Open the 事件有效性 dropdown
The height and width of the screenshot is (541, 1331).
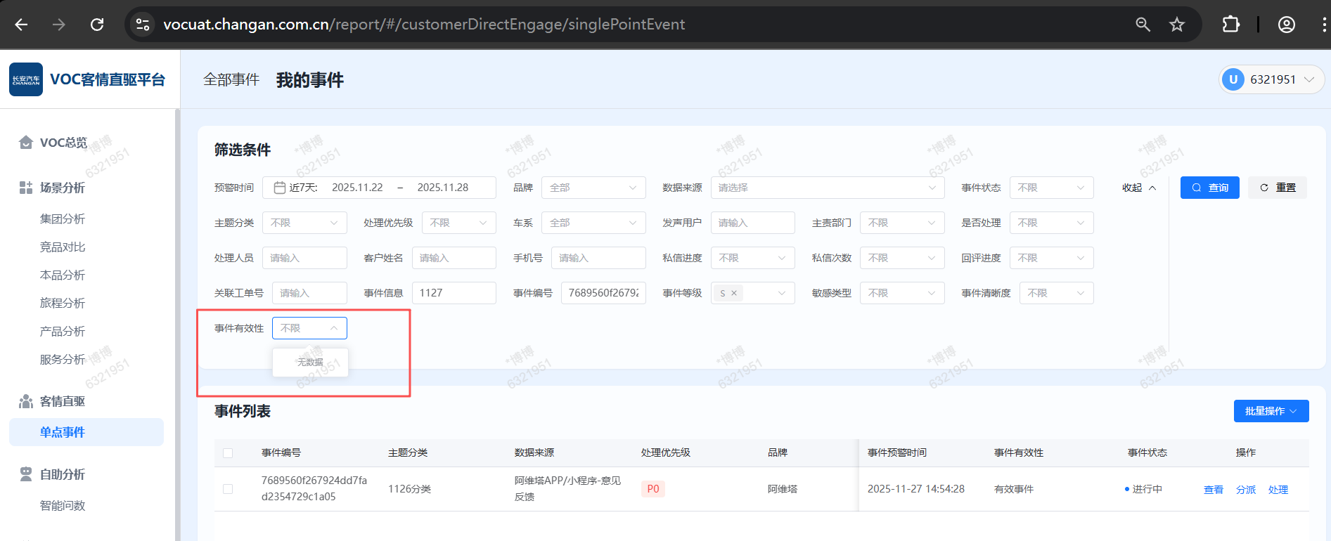pyautogui.click(x=309, y=328)
